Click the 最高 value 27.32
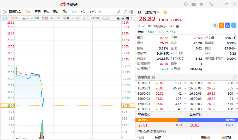The width and height of the screenshot is (238, 140). [x=164, y=38]
